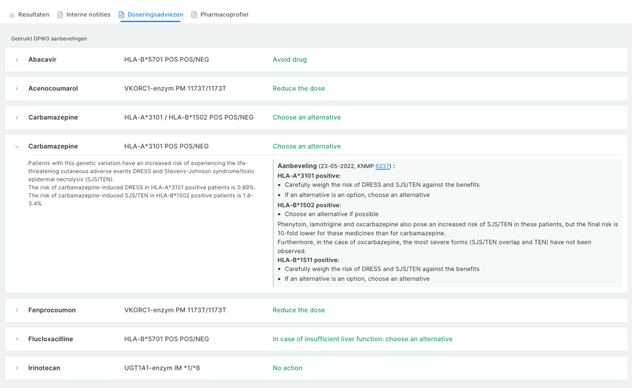Open the Resultaten tab
The width and height of the screenshot is (632, 388).
point(33,15)
